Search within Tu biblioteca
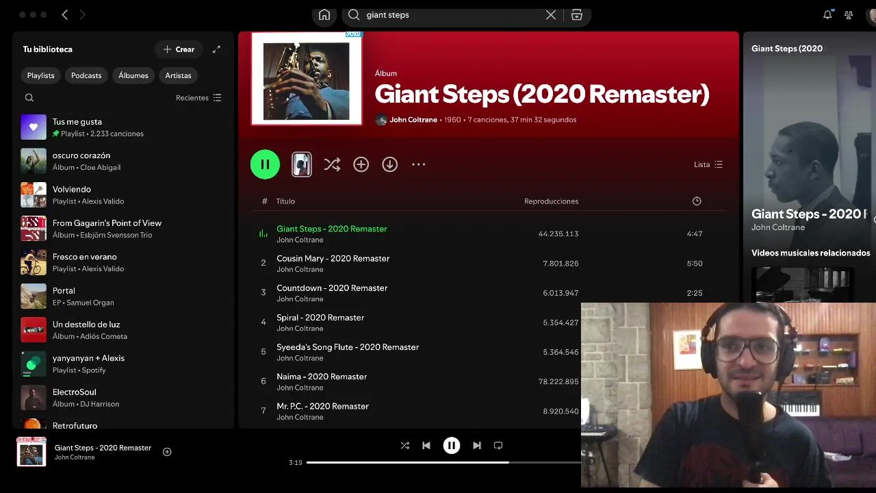Image resolution: width=876 pixels, height=493 pixels. coord(29,98)
